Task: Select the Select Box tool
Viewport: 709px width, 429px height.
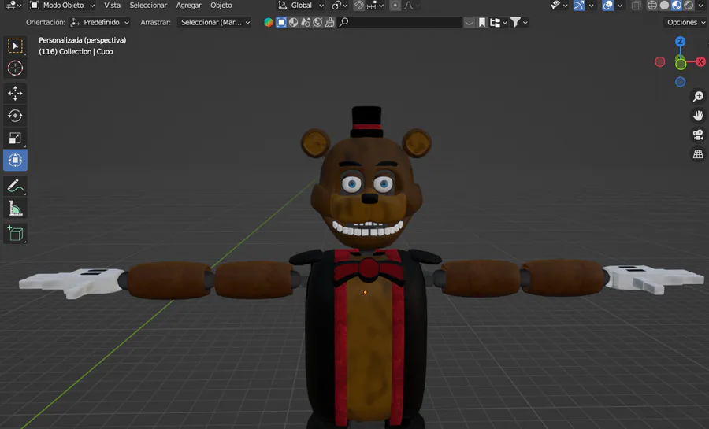Action: pyautogui.click(x=15, y=46)
